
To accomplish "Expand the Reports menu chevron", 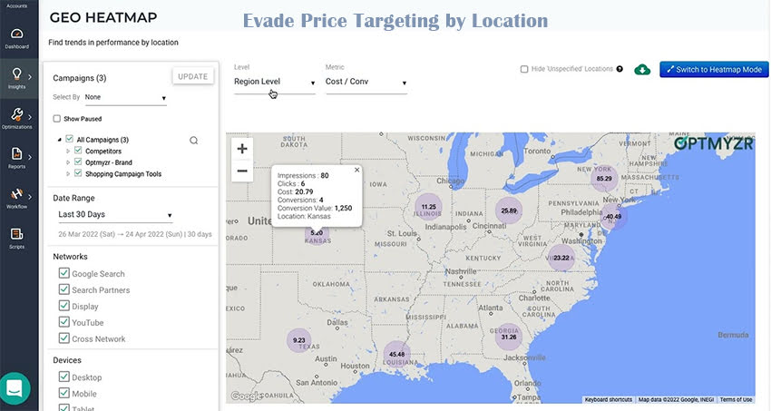I will tap(30, 157).
